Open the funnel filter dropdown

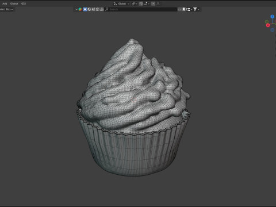pos(196,9)
